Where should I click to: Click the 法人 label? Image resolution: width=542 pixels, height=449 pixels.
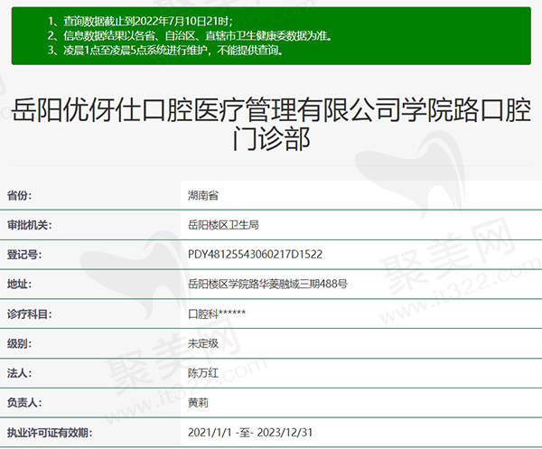coord(19,373)
